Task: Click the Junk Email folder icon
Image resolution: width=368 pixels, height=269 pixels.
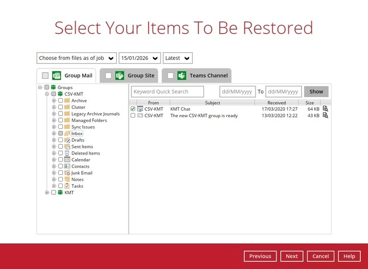Action: click(x=67, y=173)
